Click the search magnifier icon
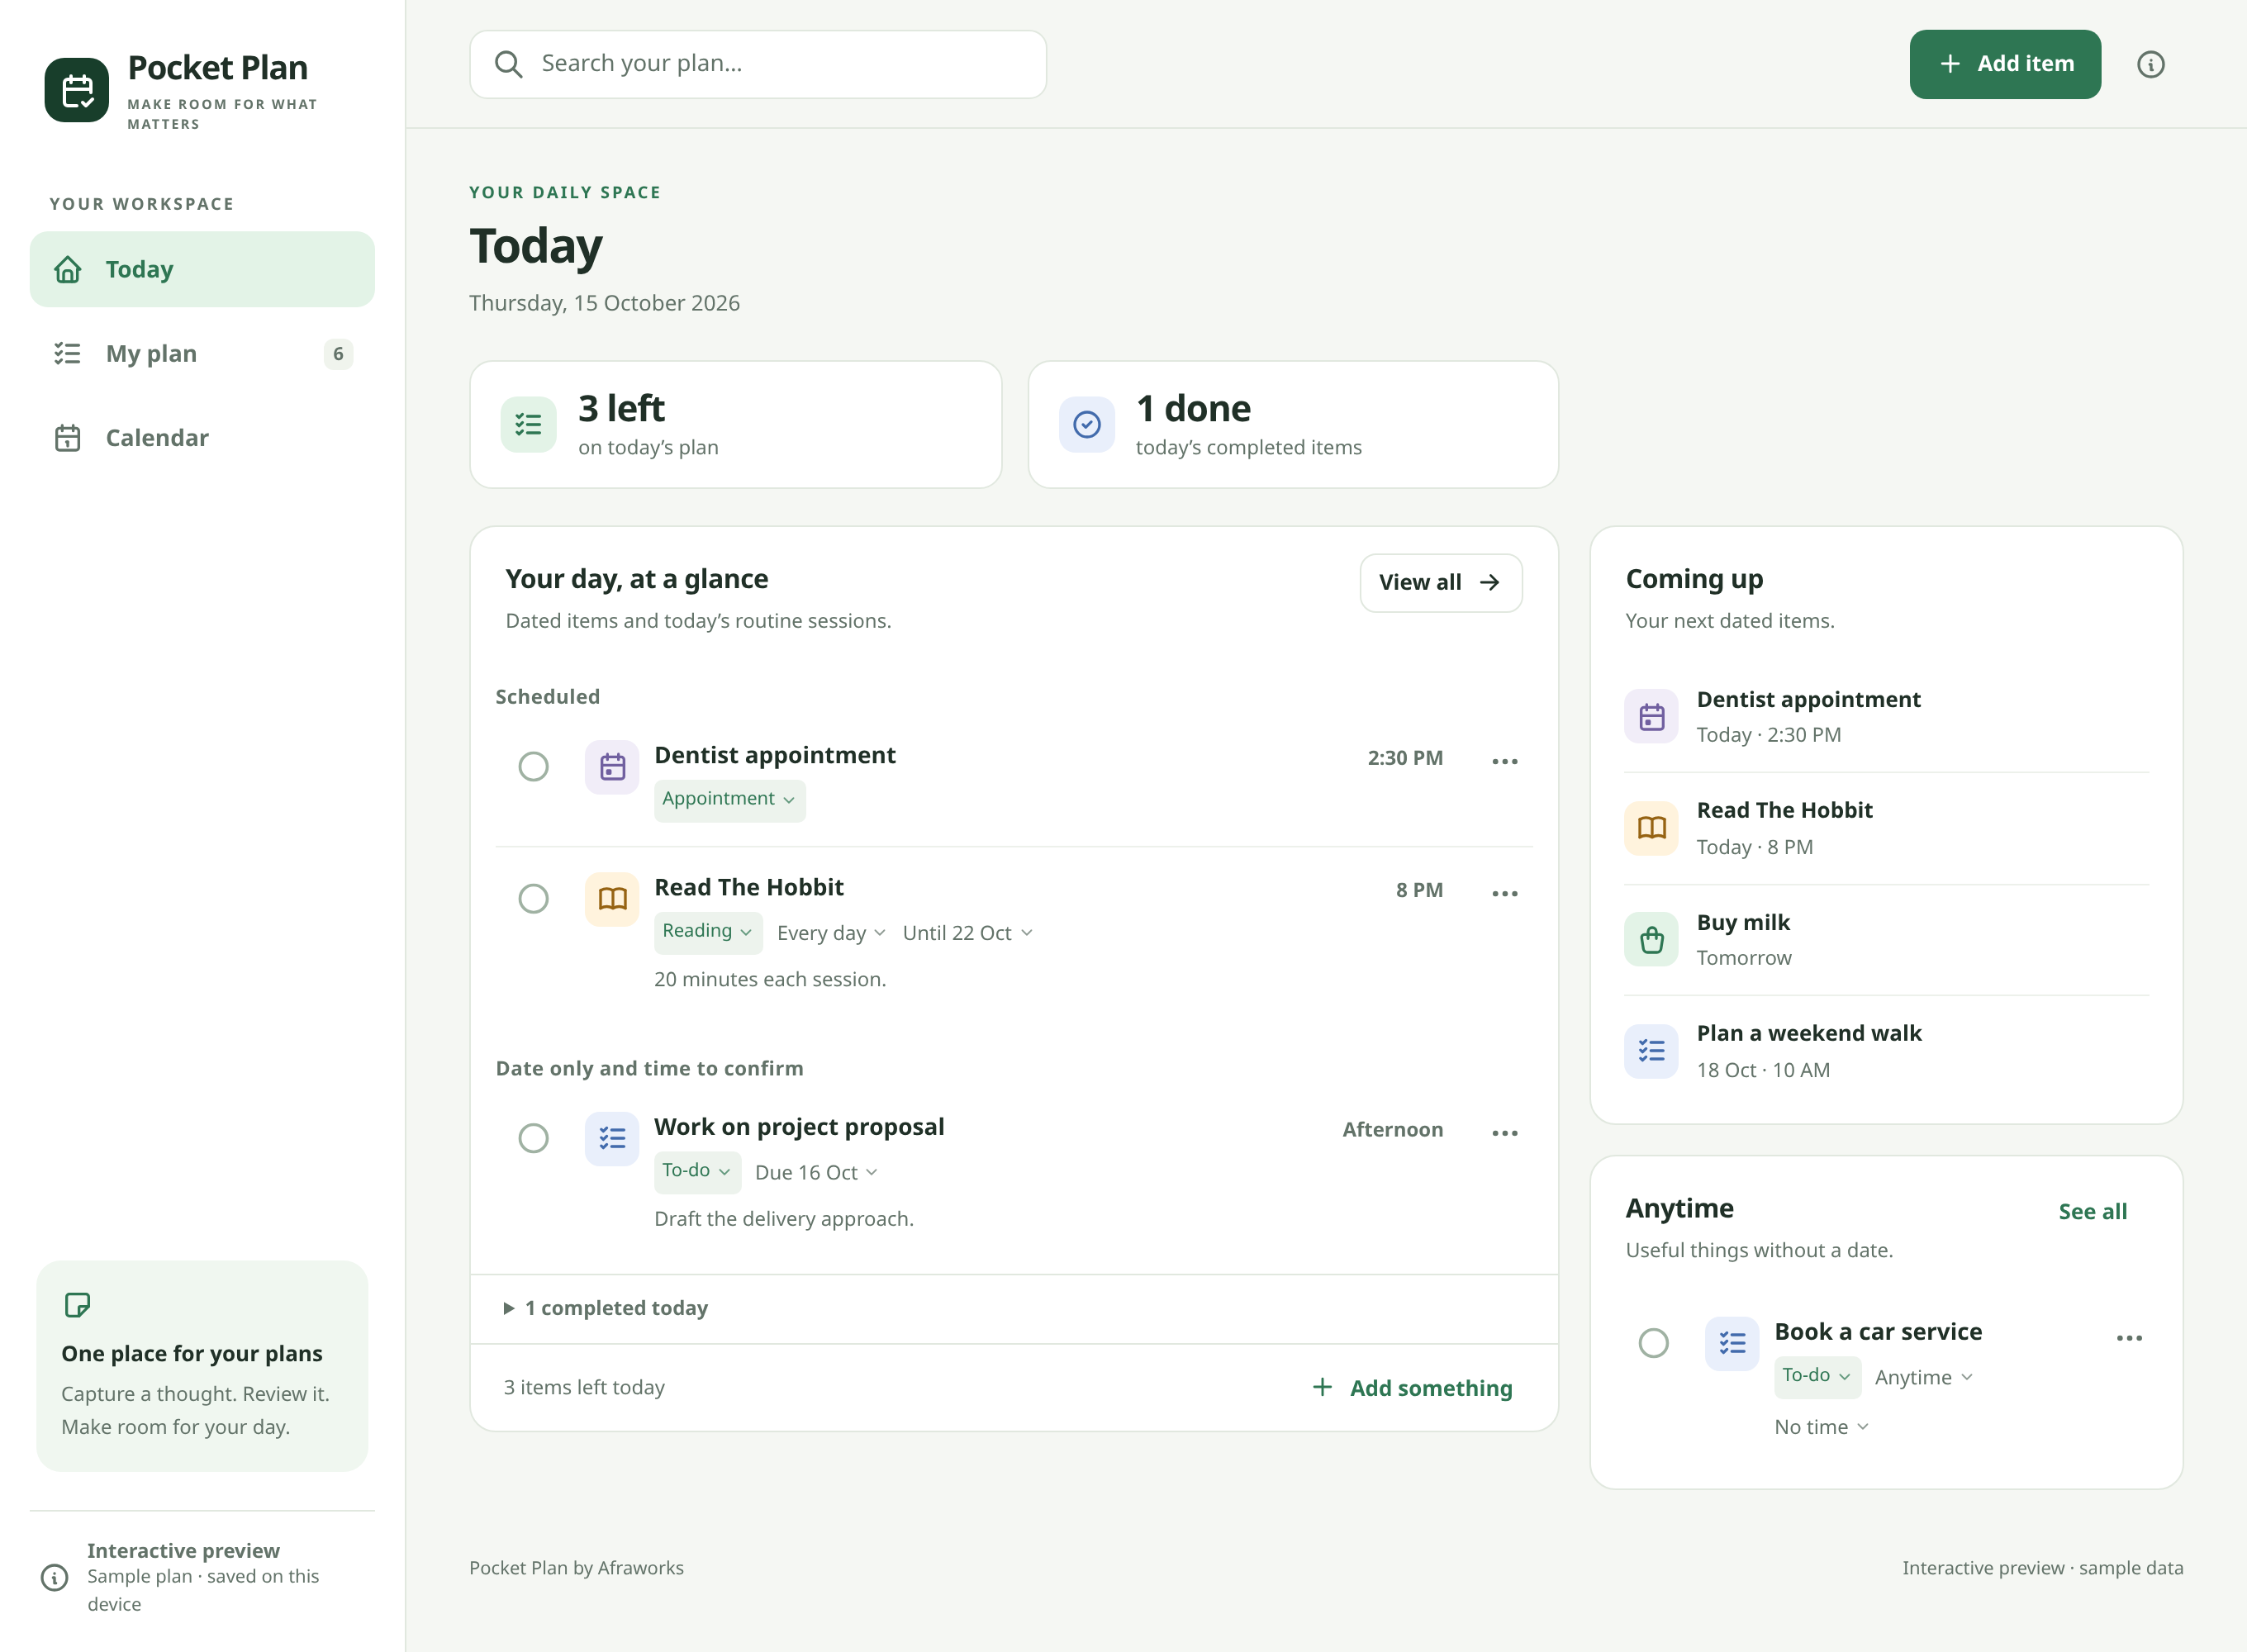Screen dimensions: 2247x1652 coord(508,64)
